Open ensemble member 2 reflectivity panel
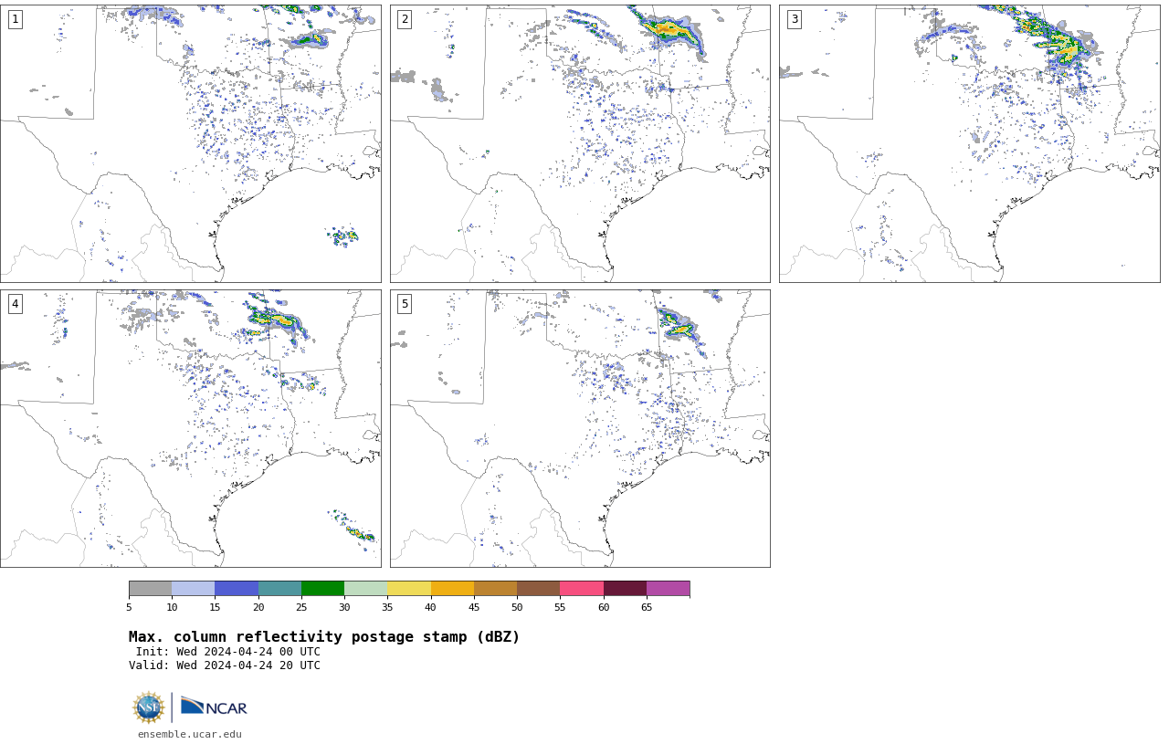This screenshot has height=744, width=1169. point(580,143)
